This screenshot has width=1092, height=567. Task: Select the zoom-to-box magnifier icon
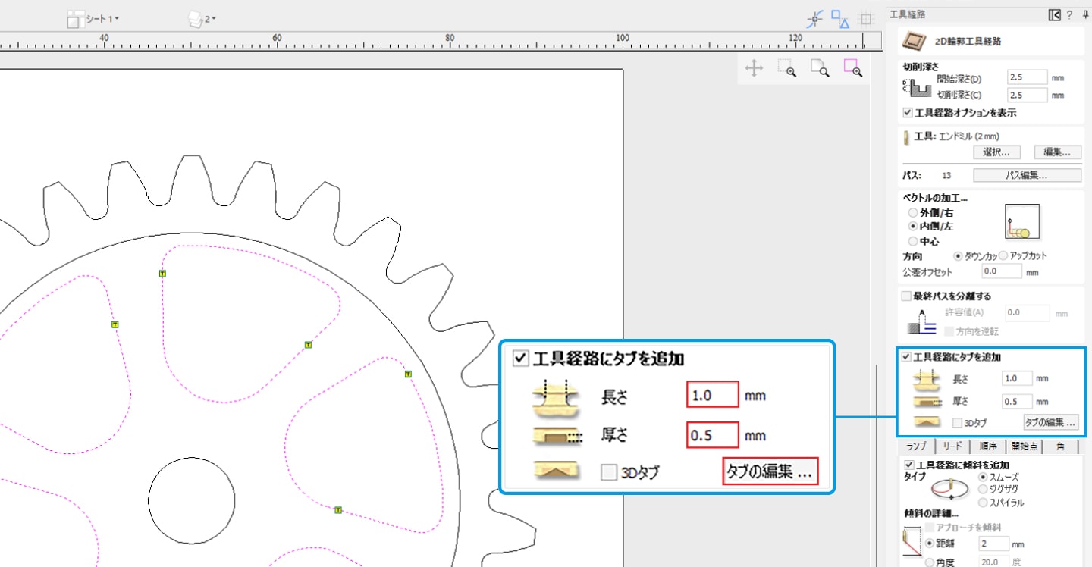coord(787,69)
